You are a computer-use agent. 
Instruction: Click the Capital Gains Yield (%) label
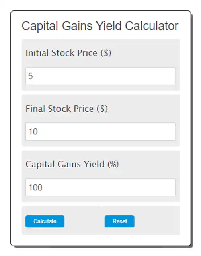[72, 164]
